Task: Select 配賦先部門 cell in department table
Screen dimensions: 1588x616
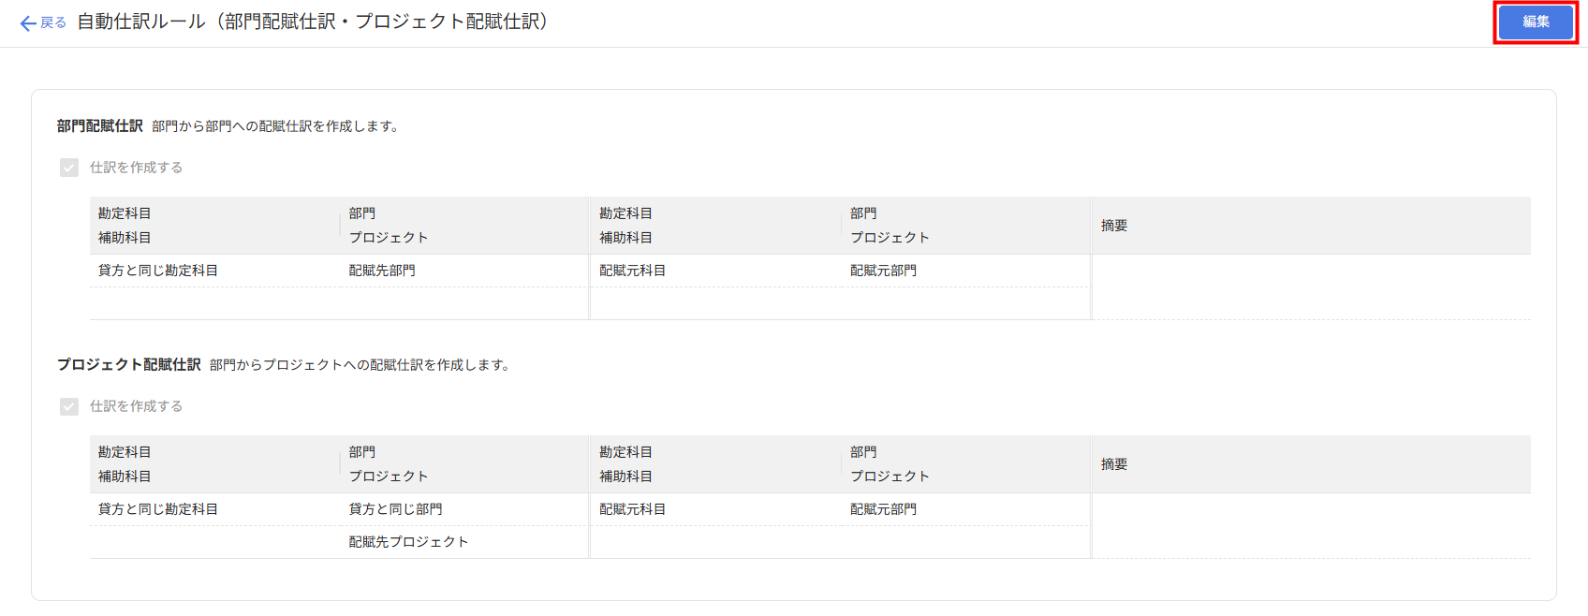Action: tap(382, 271)
